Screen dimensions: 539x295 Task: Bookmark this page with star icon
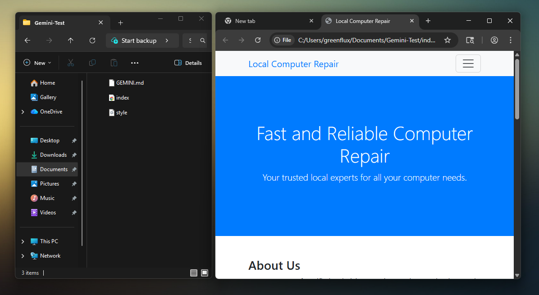(448, 40)
